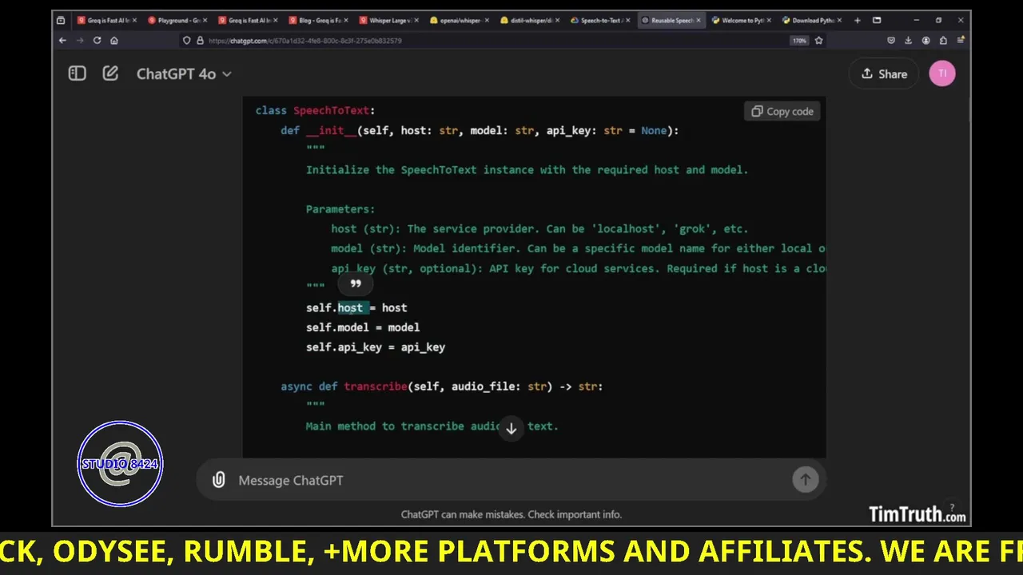
Task: Open the extensions panel
Action: pyautogui.click(x=943, y=41)
